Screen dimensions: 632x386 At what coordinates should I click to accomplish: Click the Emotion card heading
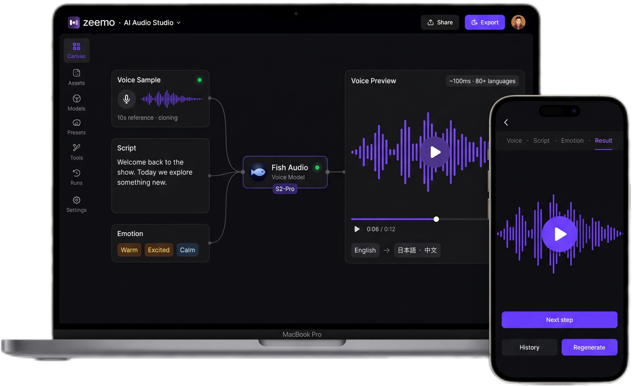pyautogui.click(x=130, y=234)
